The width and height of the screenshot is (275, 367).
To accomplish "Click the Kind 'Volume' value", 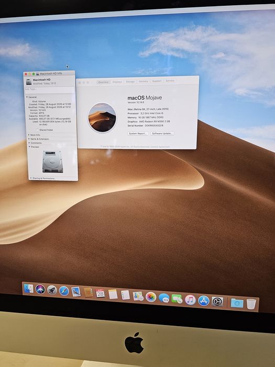I will coord(42,101).
